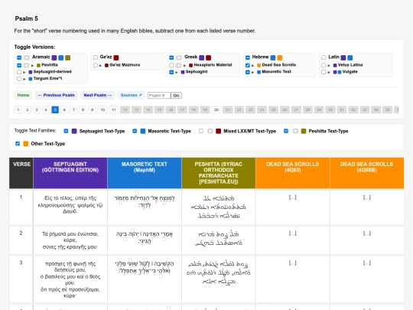Jump to verse 11 button
The image size is (413, 310).
tap(114, 109)
